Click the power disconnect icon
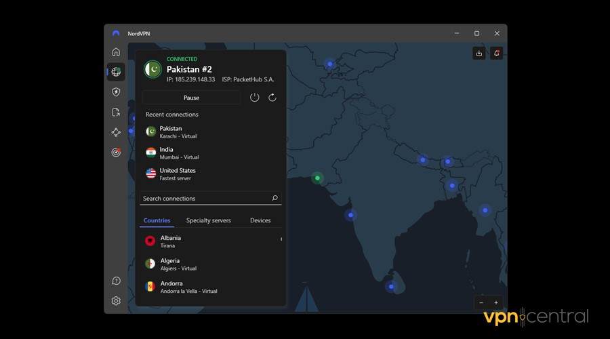 point(254,98)
